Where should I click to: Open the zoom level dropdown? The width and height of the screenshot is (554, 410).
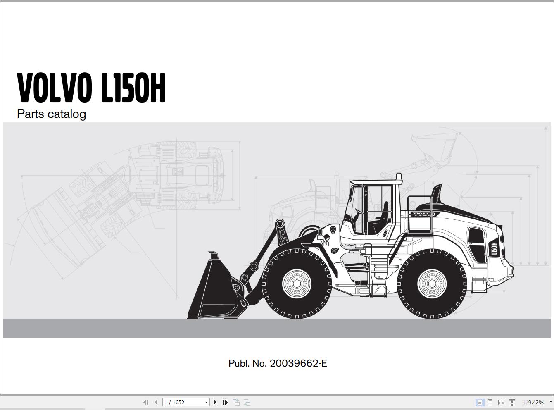[550, 402]
